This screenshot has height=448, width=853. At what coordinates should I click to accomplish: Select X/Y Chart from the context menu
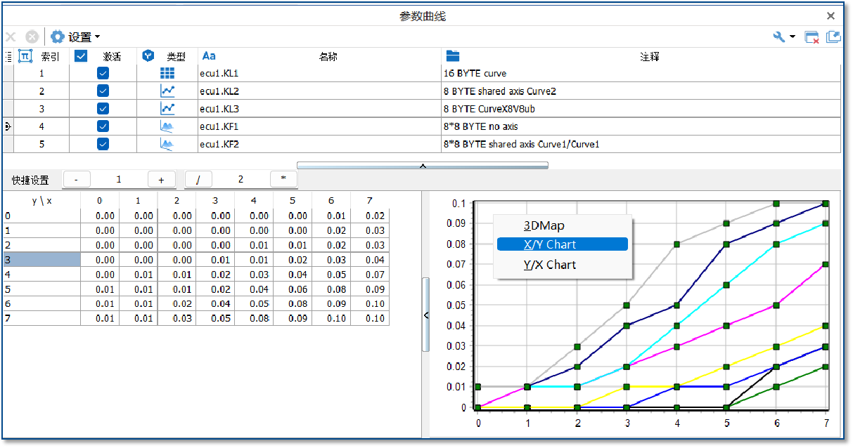(562, 244)
